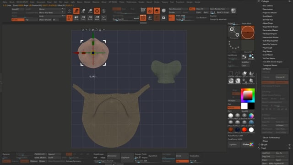The image size is (293, 165).
Task: Open the Alpha menu
Action: pyautogui.click(x=5, y=2)
